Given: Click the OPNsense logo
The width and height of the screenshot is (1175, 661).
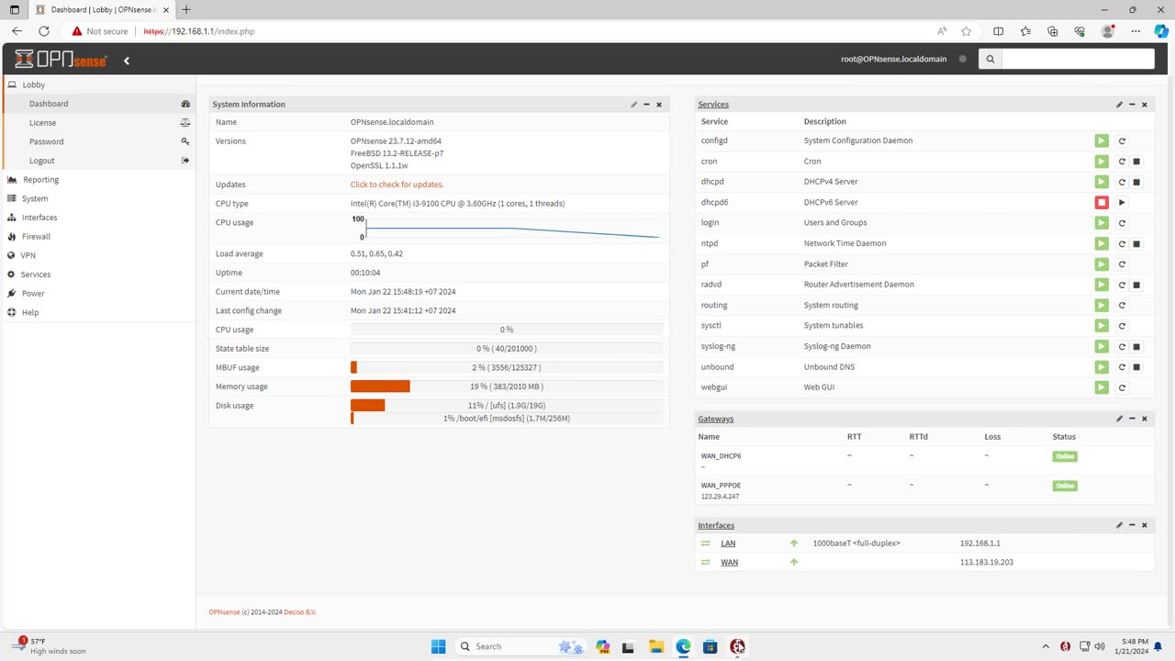Looking at the screenshot, I should tap(61, 59).
